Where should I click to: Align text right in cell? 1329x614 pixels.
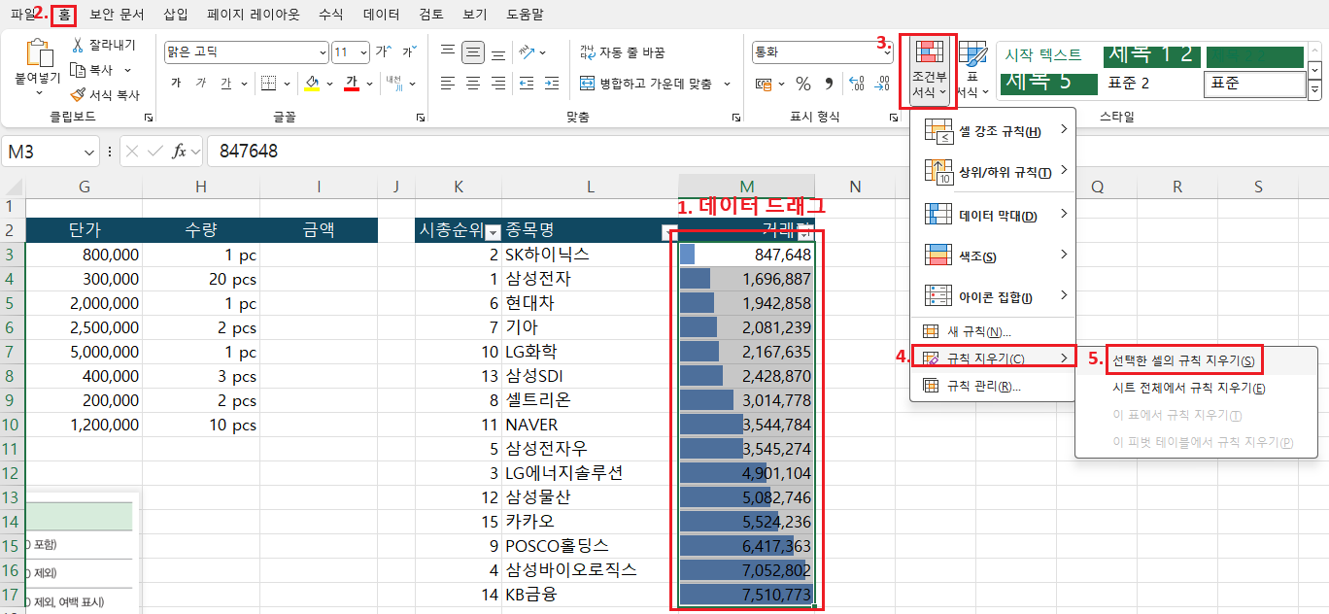(x=498, y=84)
